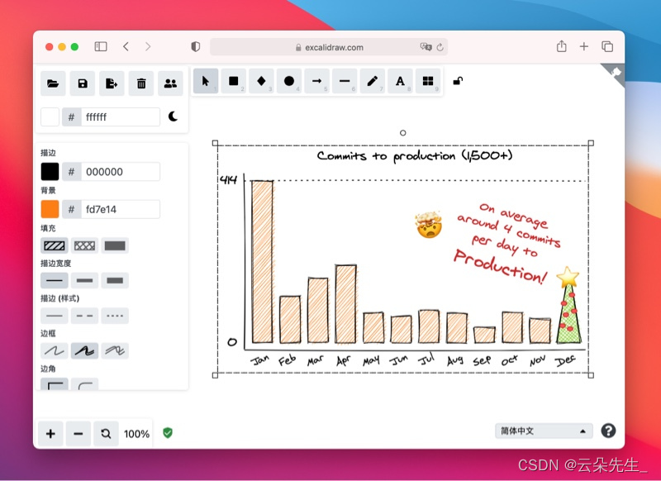Choose dotted stroke style
This screenshot has width=661, height=481.
[115, 316]
